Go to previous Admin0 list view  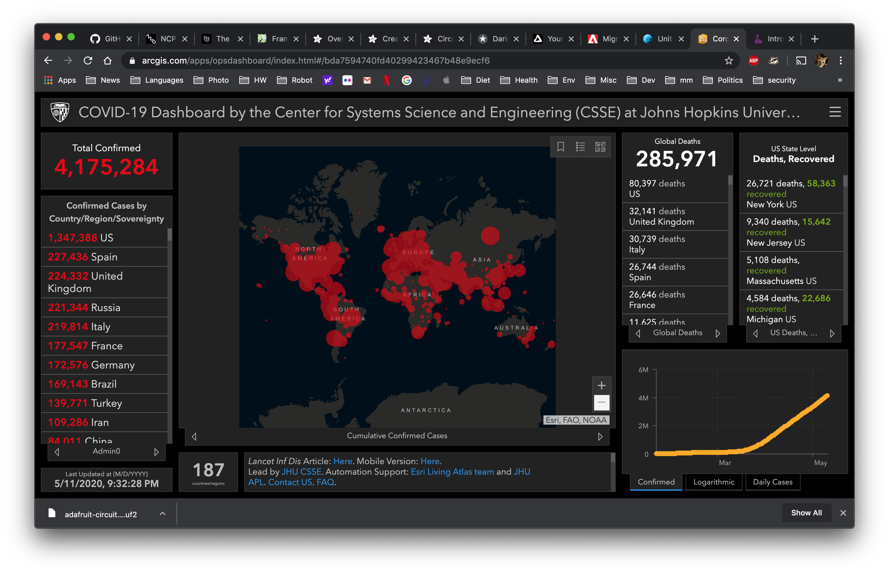(57, 452)
